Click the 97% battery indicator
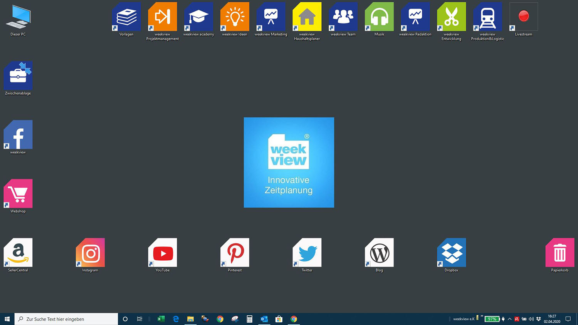This screenshot has height=325, width=578. 492,319
